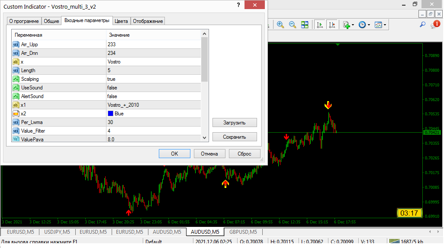This screenshot has width=444, height=248.
Task: Click the UseSound boolean type icon
Action: tap(16, 88)
